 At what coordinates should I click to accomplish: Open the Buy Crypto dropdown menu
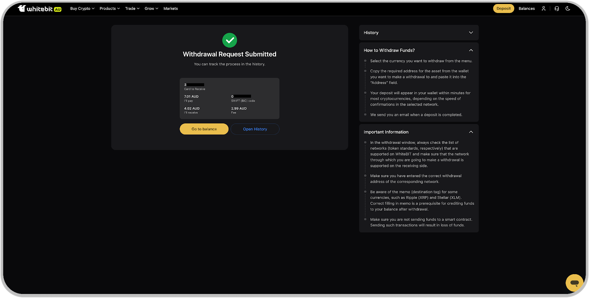pyautogui.click(x=82, y=8)
